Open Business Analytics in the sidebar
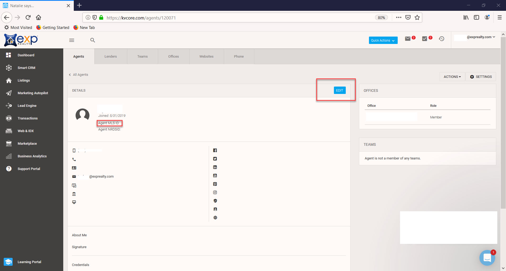This screenshot has width=506, height=271. click(32, 156)
